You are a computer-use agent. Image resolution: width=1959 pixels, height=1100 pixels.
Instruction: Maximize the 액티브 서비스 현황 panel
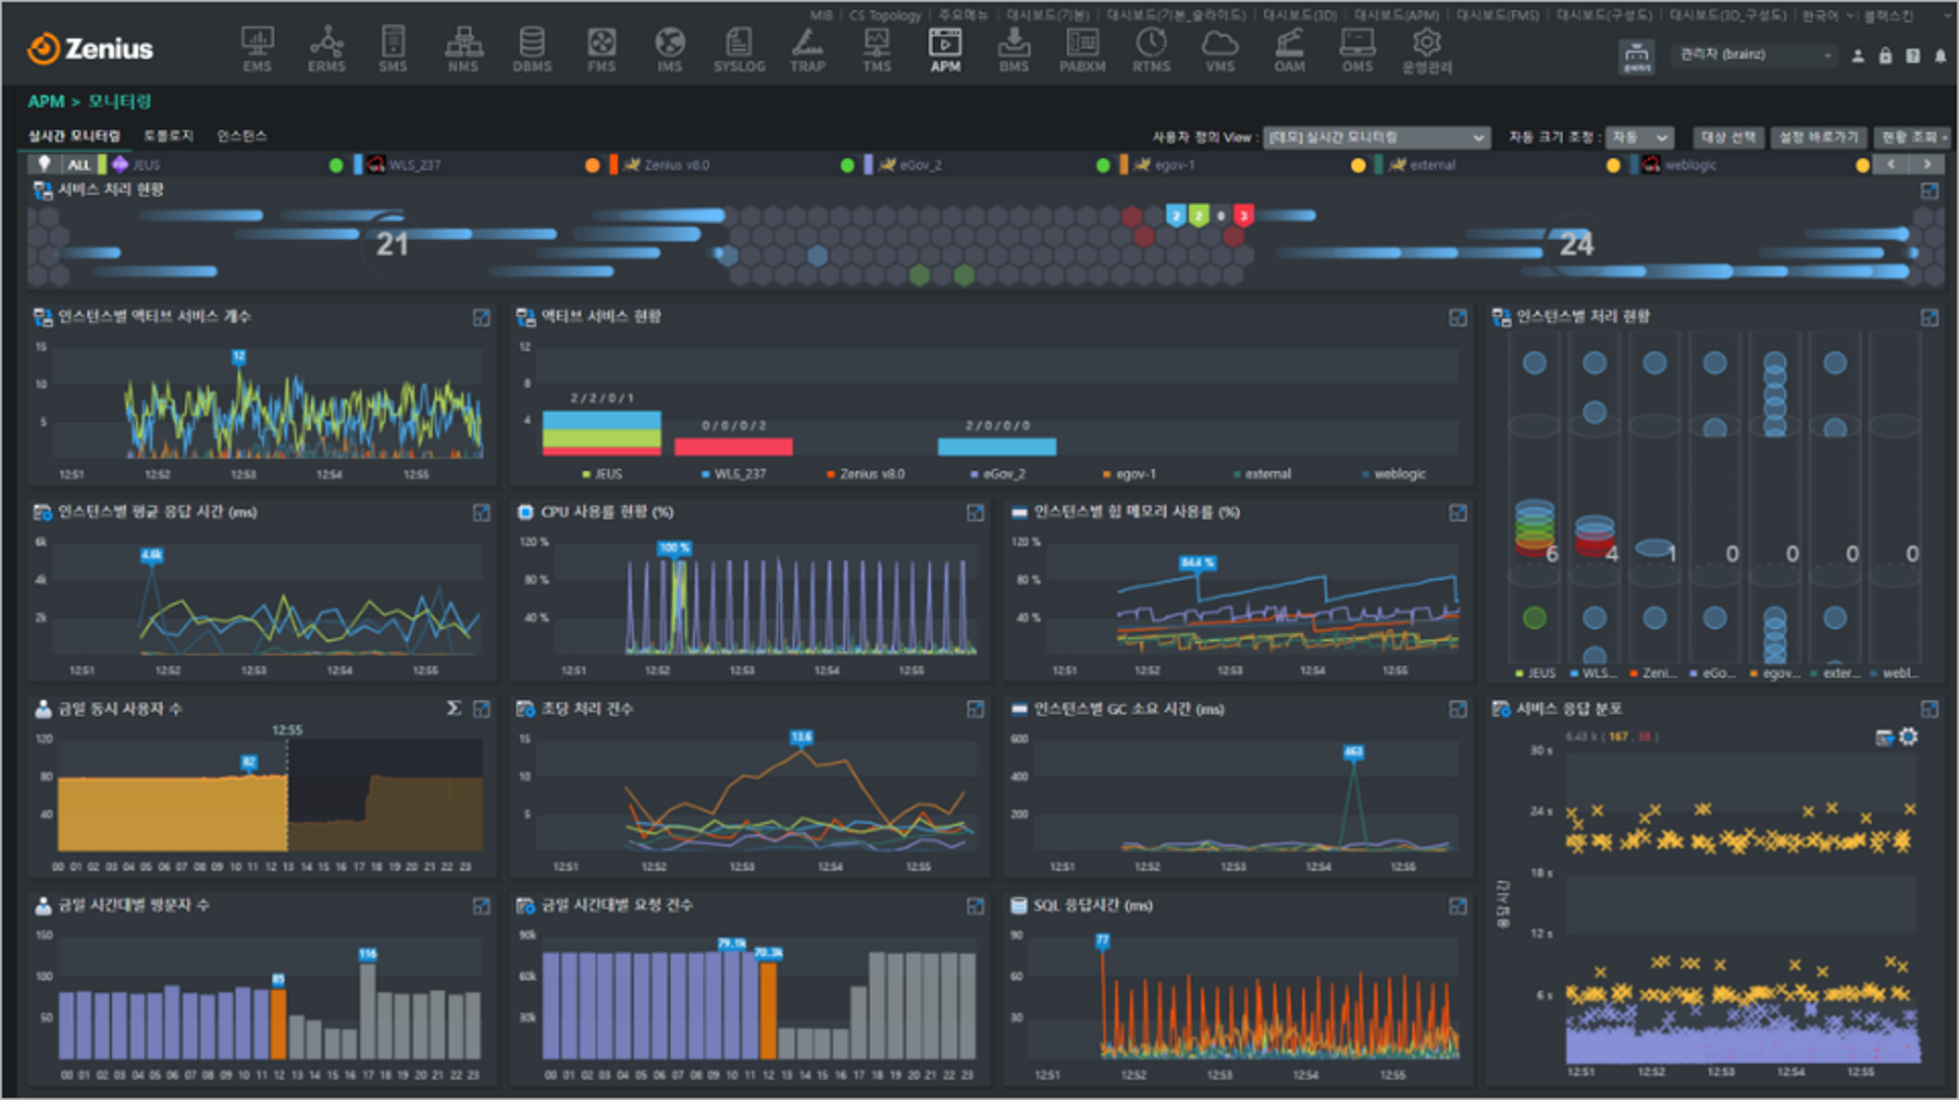click(x=1457, y=318)
